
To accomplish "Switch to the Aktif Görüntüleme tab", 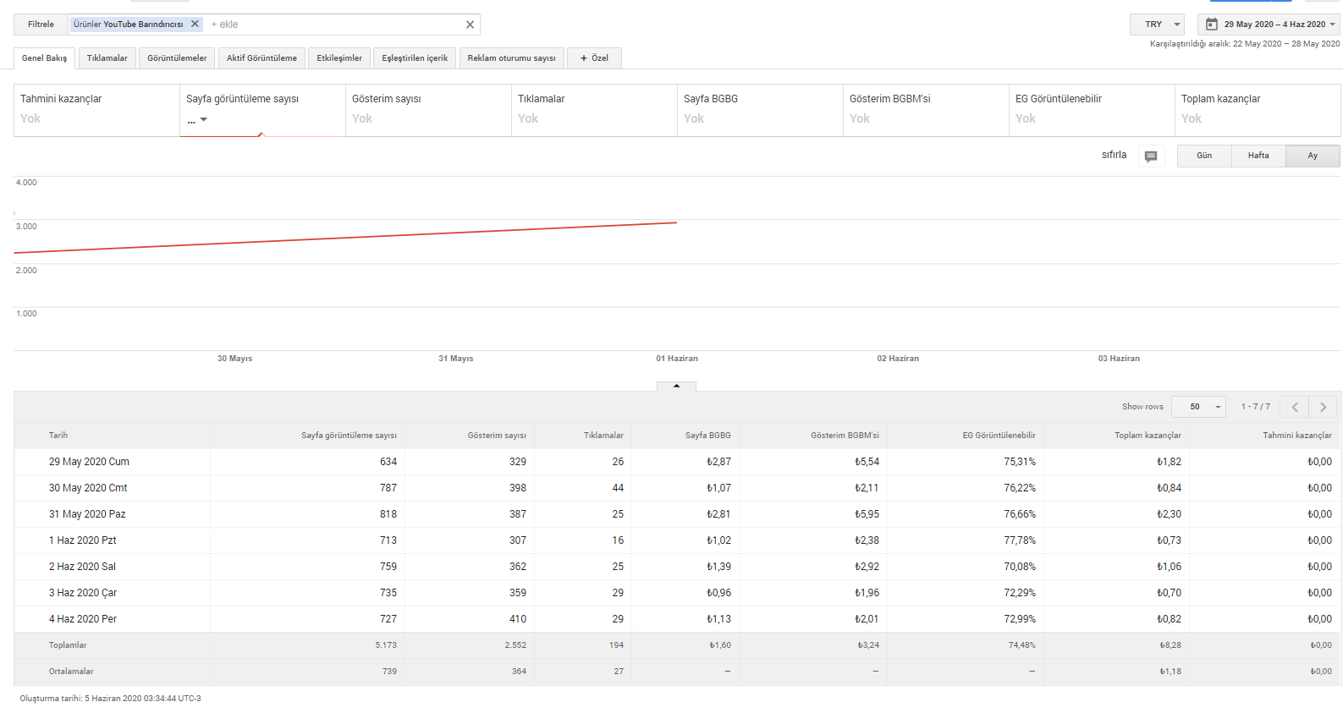I will pyautogui.click(x=261, y=58).
